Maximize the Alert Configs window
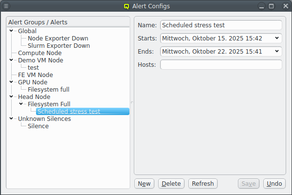This screenshot has width=292, height=195. [x=272, y=6]
